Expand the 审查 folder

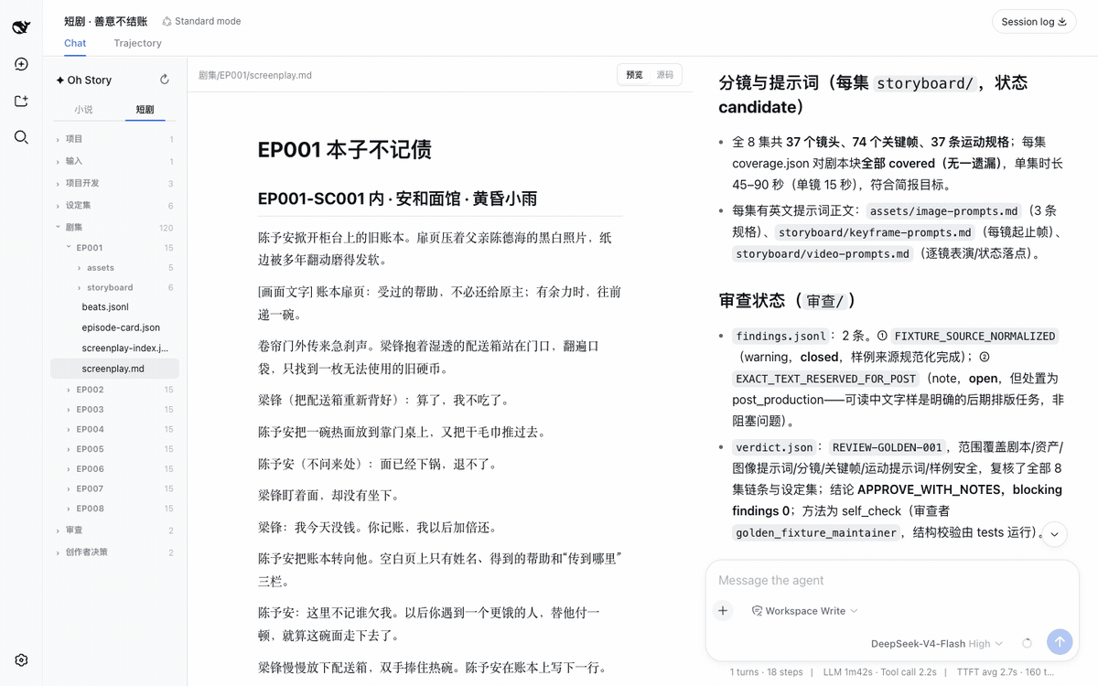[114, 531]
